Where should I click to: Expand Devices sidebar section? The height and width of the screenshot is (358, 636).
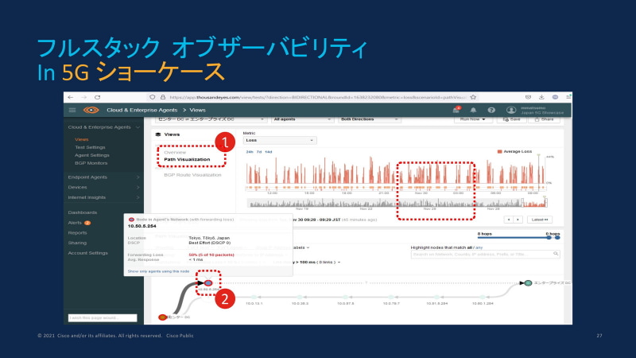click(138, 188)
